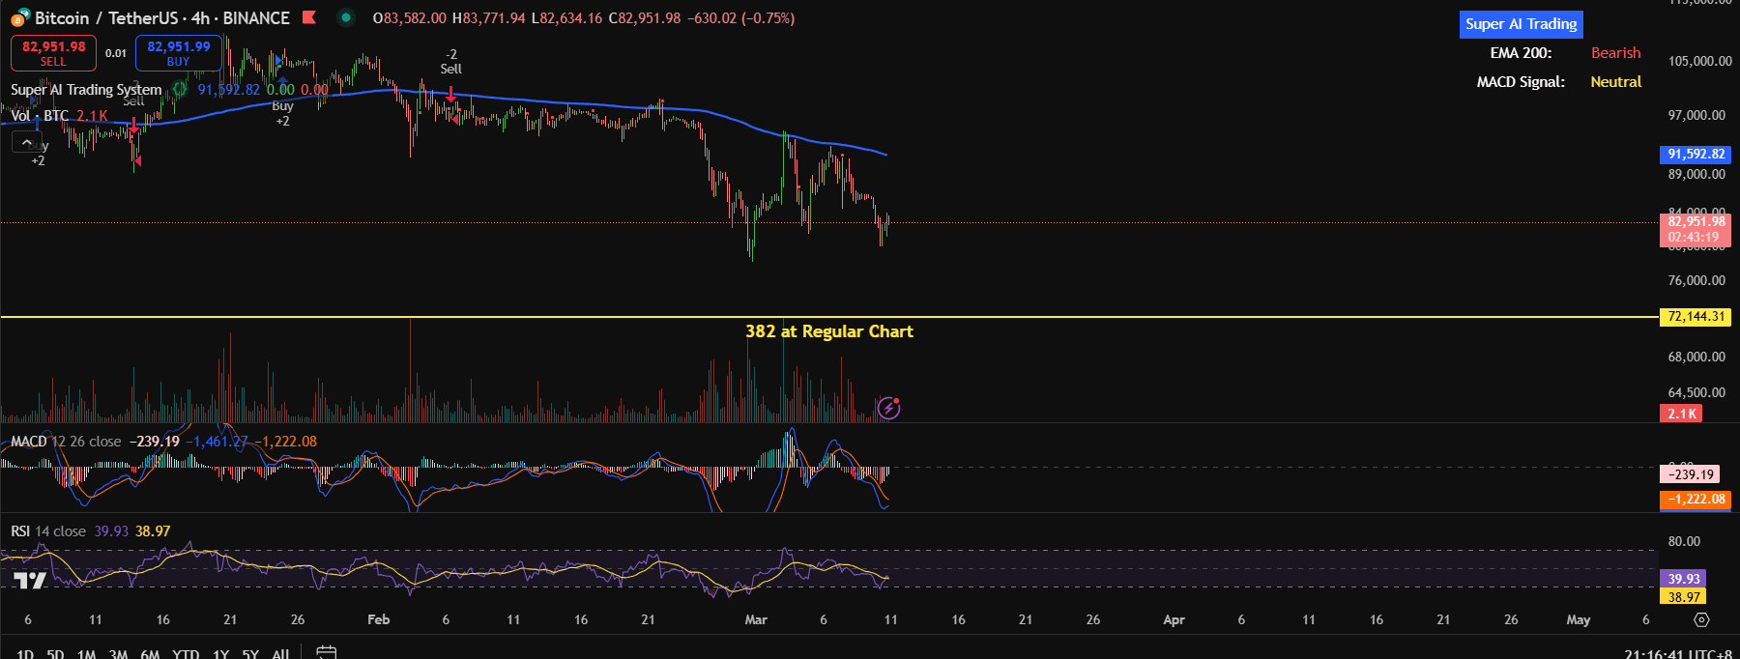Click the Apr label on time axis

coord(1174,619)
